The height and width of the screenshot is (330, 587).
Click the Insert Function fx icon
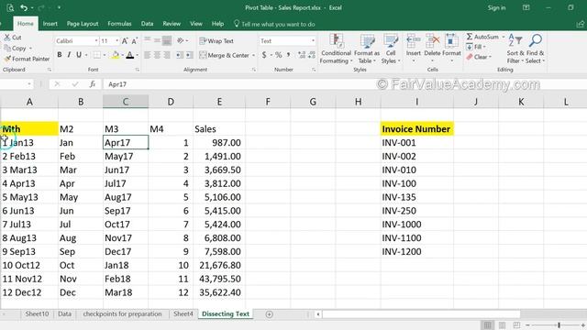pyautogui.click(x=92, y=84)
